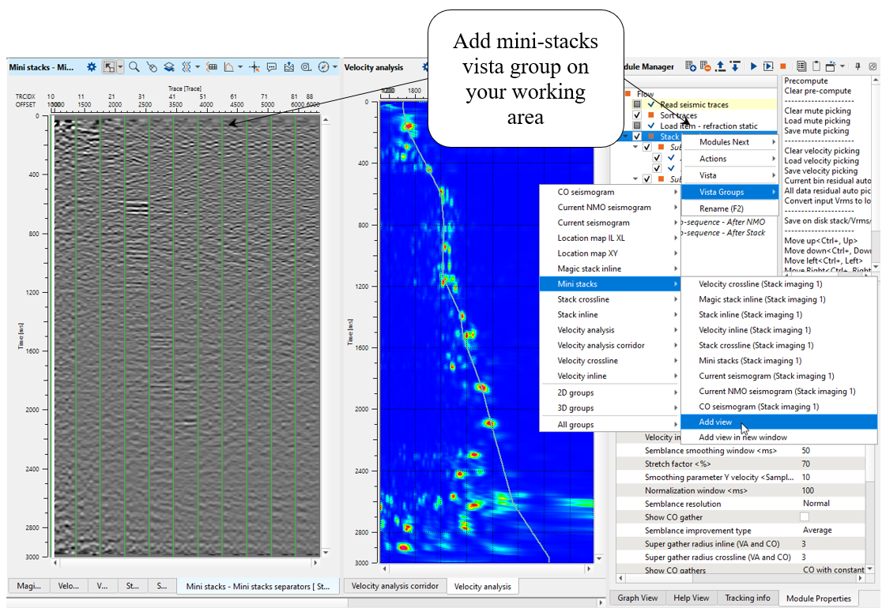The image size is (882, 608).
Task: Switch to the Velocity analysis corridor tab
Action: (x=394, y=586)
